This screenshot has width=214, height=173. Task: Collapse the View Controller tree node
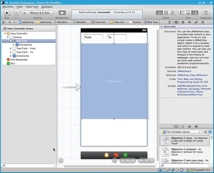coord(5,34)
